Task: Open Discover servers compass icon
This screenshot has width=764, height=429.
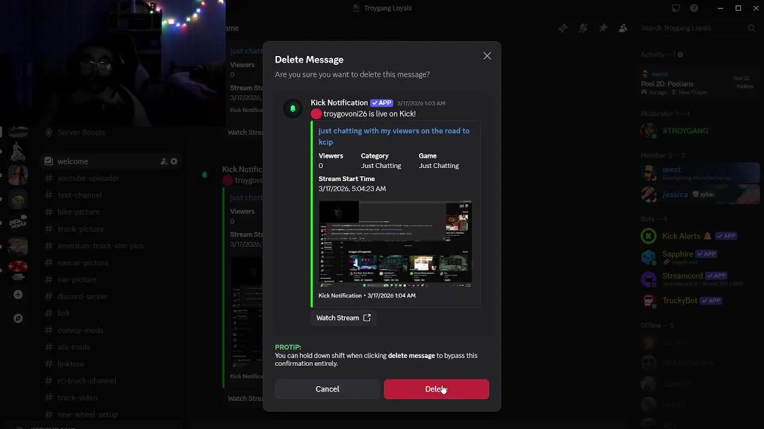Action: click(x=18, y=318)
